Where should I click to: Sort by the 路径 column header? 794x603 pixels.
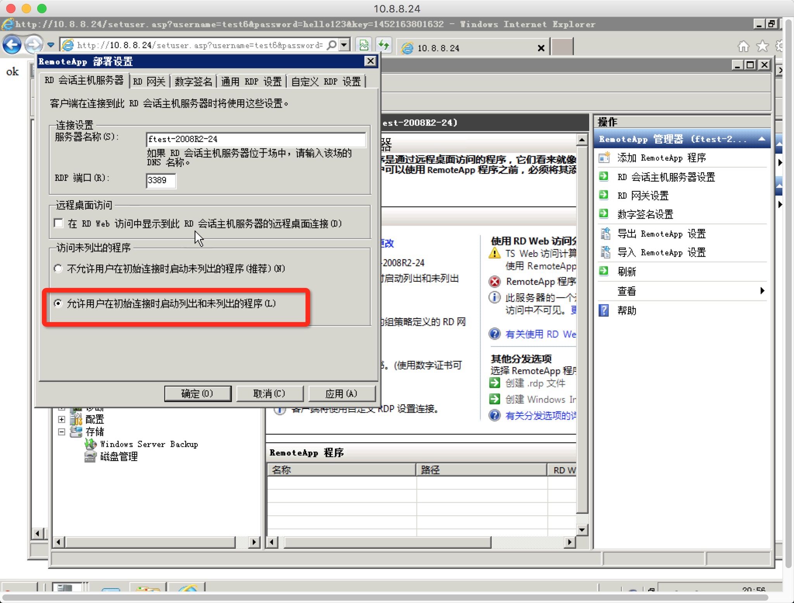482,470
